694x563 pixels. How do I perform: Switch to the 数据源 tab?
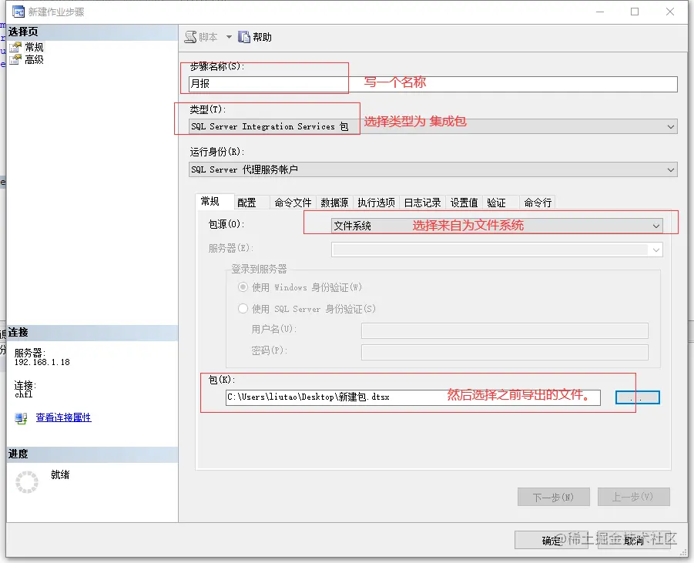[334, 203]
